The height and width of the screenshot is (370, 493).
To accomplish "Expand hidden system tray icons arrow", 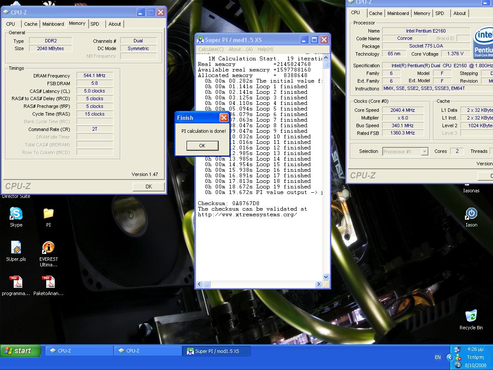I will point(450,357).
